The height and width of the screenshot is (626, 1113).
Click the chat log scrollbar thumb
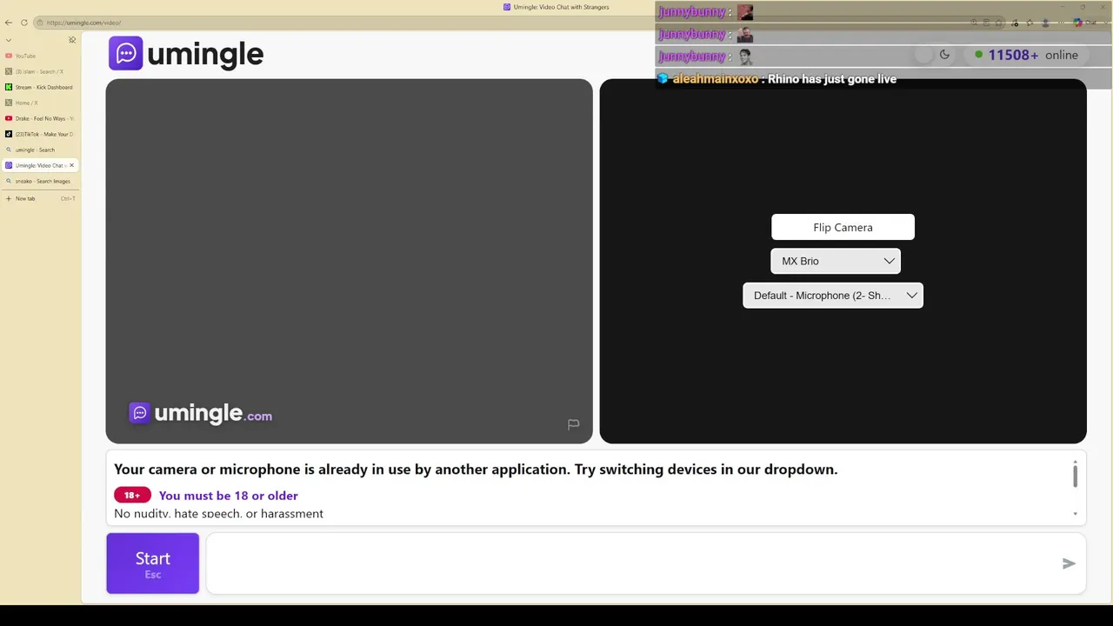pyautogui.click(x=1075, y=476)
